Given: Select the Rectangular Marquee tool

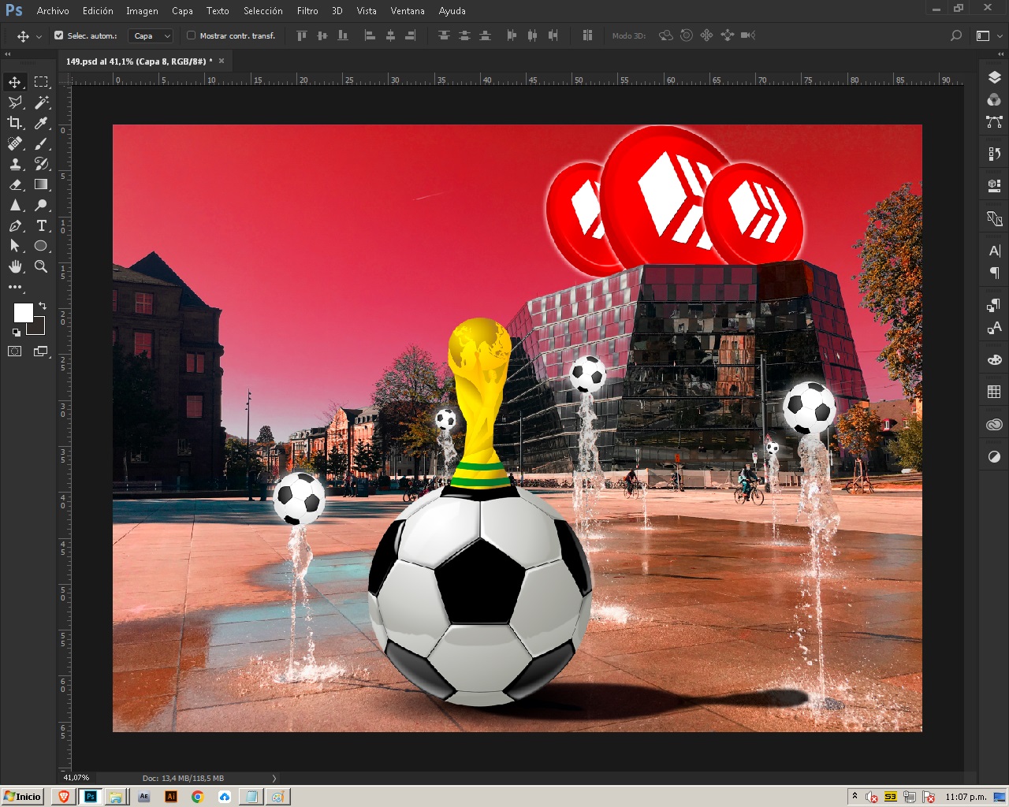Looking at the screenshot, I should point(42,82).
